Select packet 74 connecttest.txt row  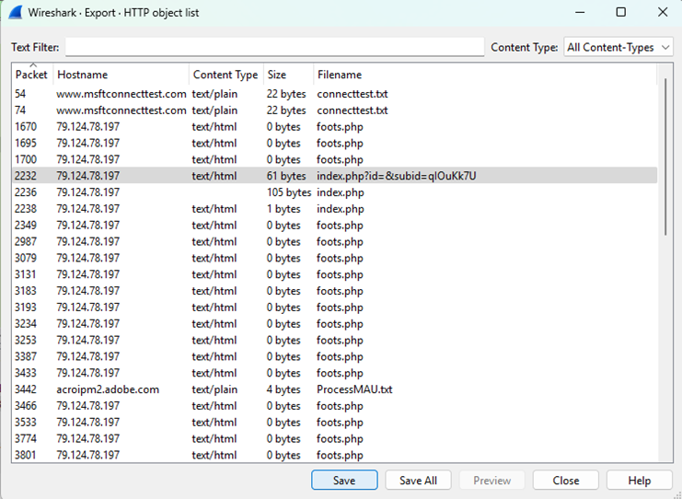[x=334, y=110]
